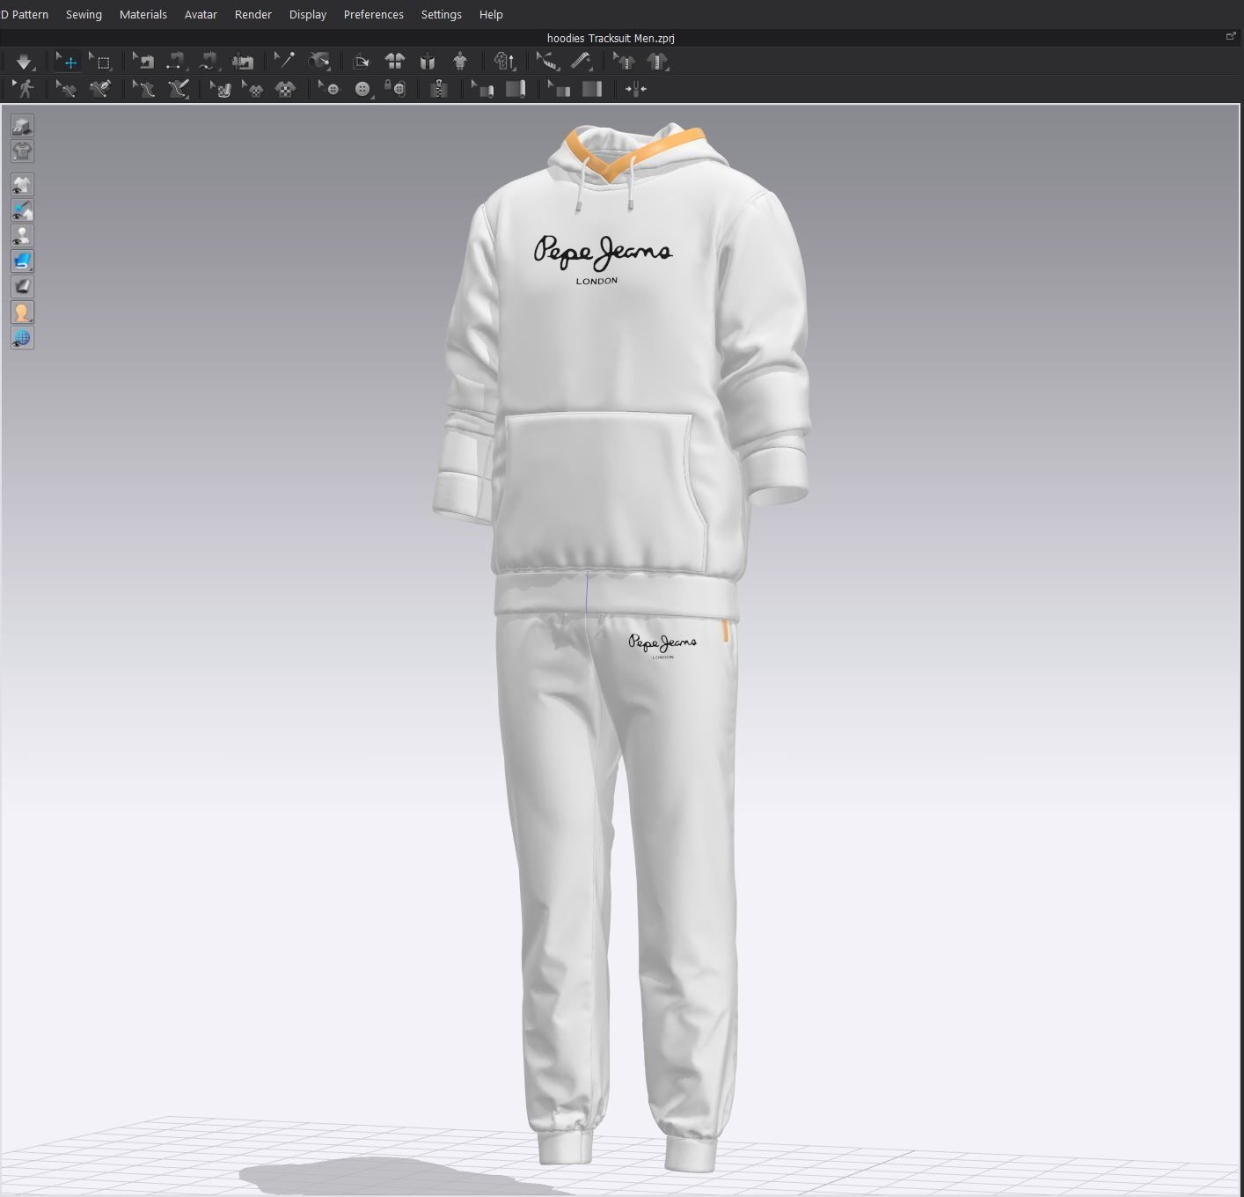Image resolution: width=1244 pixels, height=1197 pixels.
Task: Toggle Show 3D Garment visibility
Action: click(22, 185)
